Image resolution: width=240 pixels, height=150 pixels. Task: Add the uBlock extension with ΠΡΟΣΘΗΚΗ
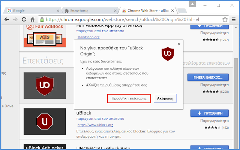[210, 113]
